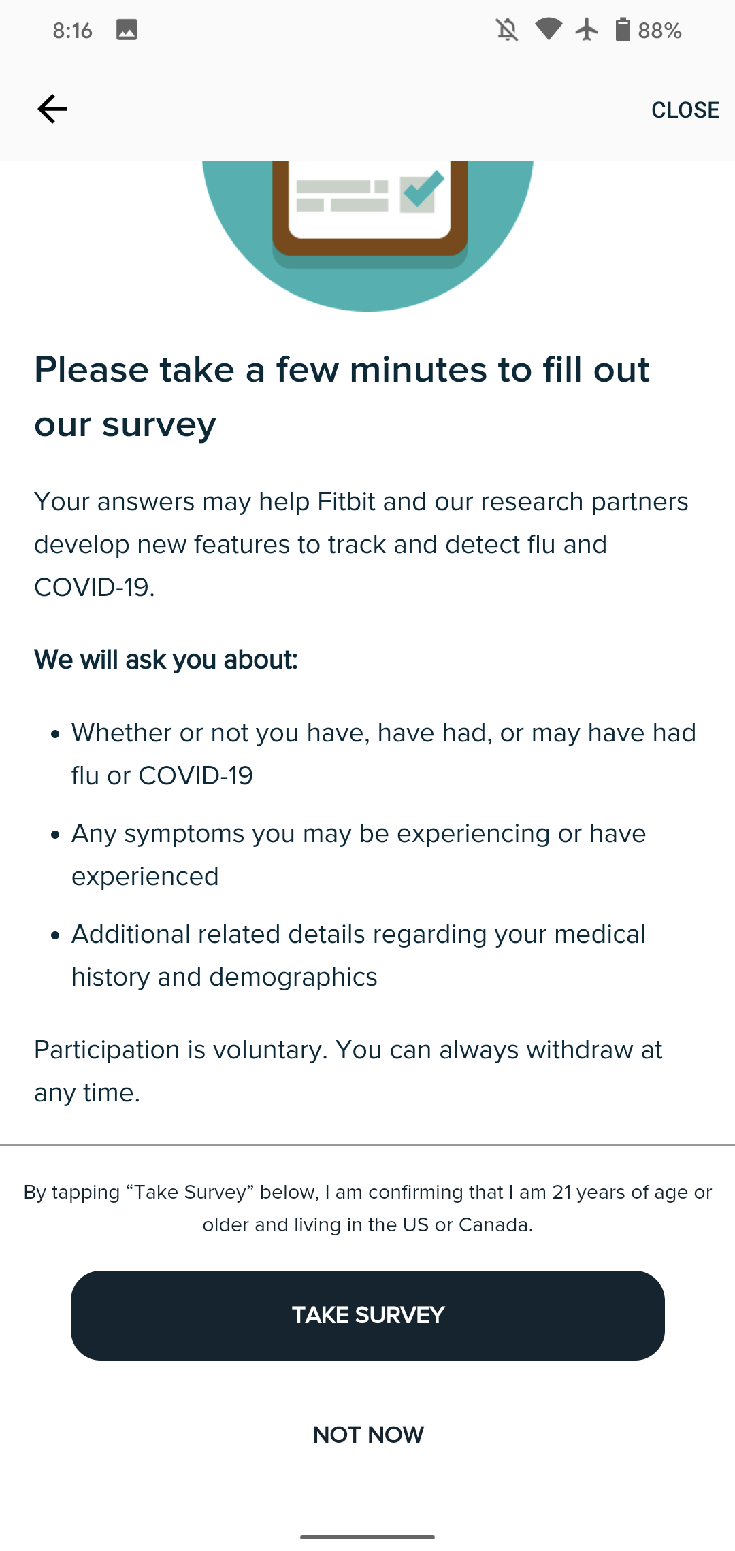Tap the 8:16 clock in status bar
This screenshot has width=735, height=1551.
pos(72,31)
